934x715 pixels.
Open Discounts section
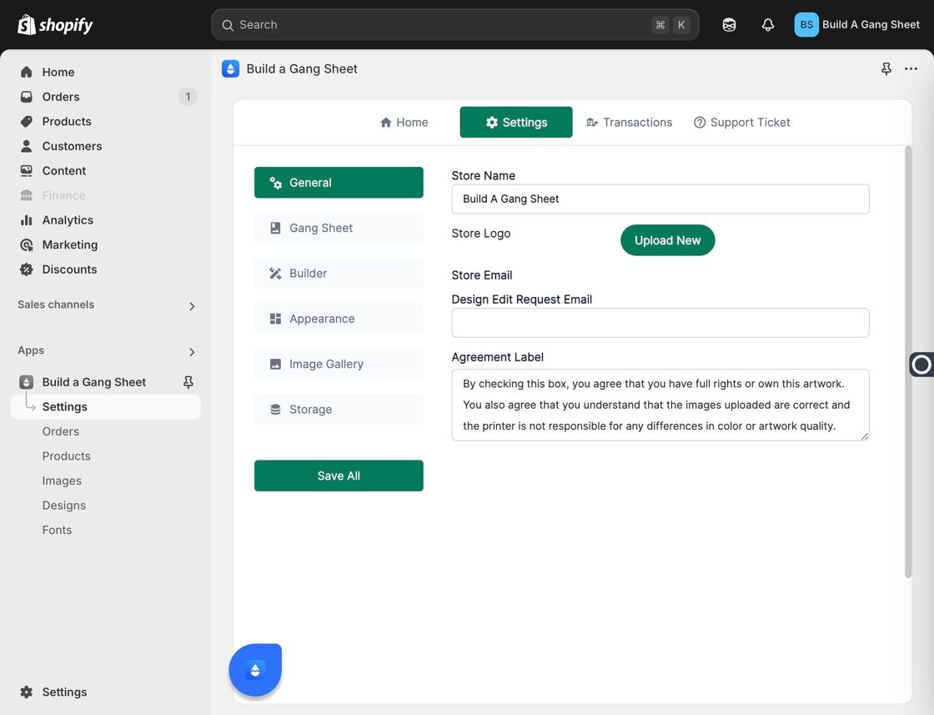(69, 269)
